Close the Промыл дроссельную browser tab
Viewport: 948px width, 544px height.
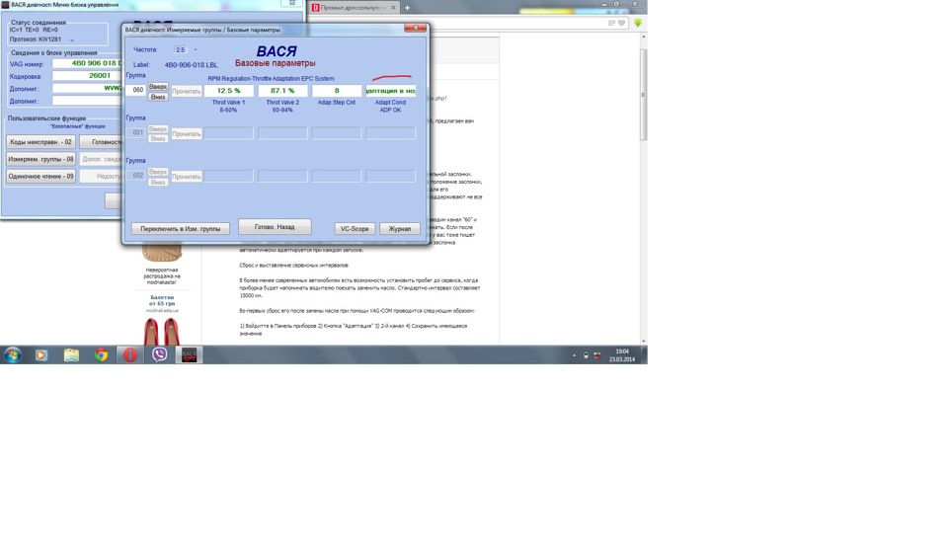pyautogui.click(x=393, y=8)
